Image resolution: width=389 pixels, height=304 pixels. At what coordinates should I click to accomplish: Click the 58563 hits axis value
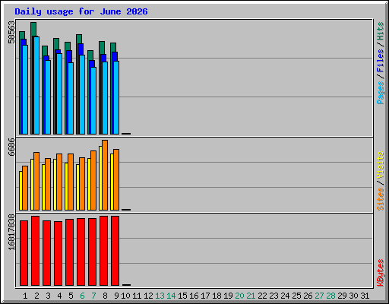(x=11, y=32)
